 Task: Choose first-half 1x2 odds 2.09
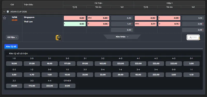(193, 30)
